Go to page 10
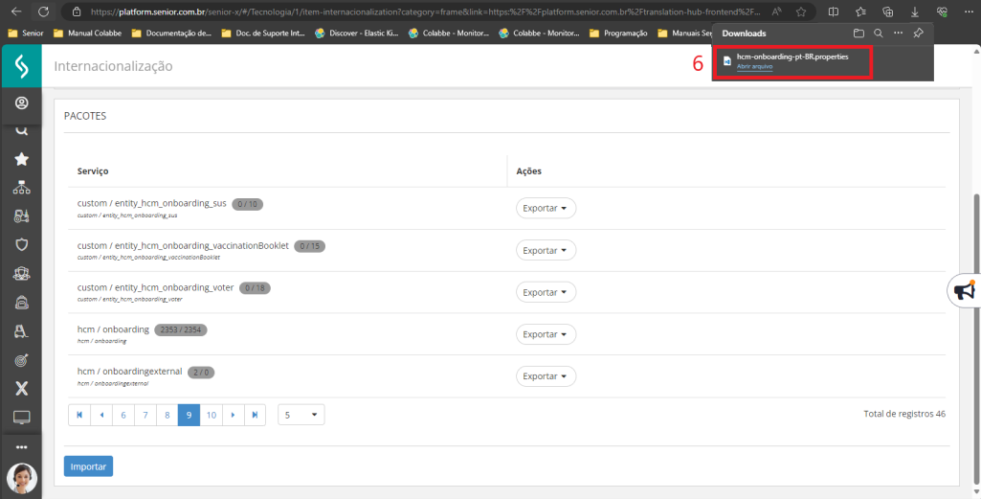This screenshot has height=499, width=981. pos(212,415)
